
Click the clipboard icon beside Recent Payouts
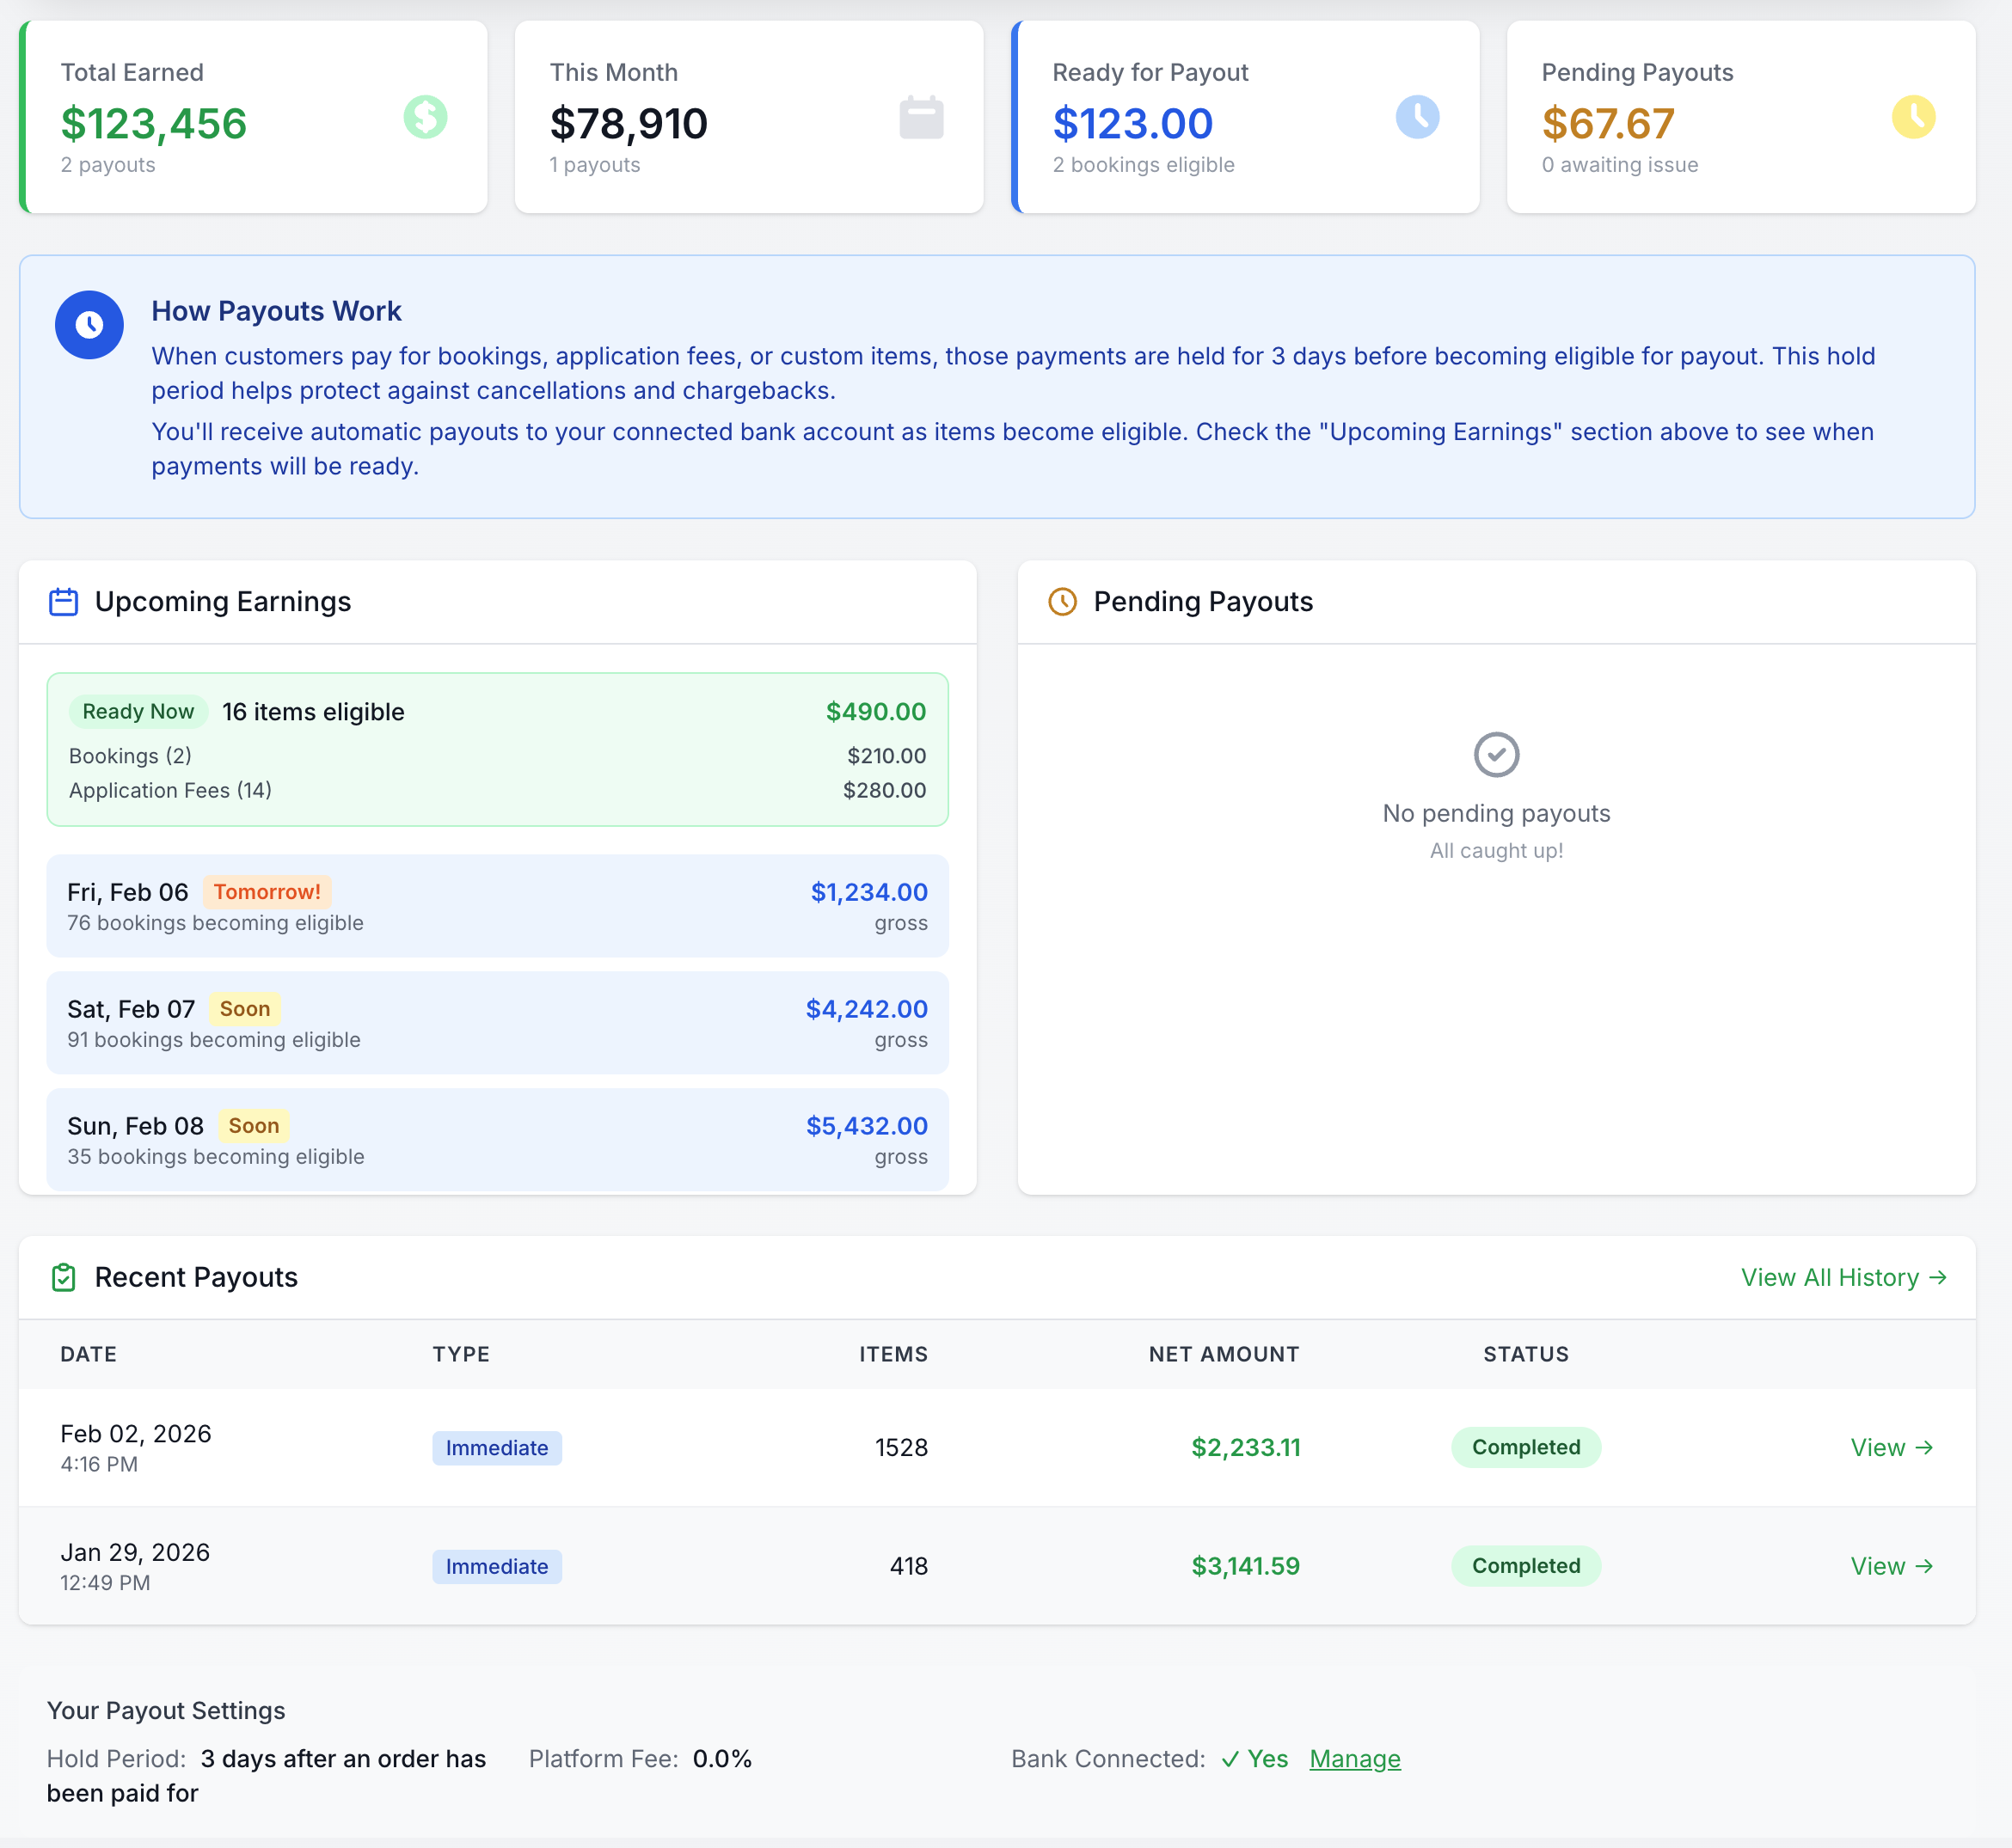(63, 1277)
